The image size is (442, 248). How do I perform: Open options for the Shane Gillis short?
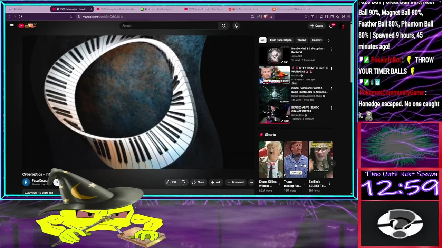tap(280, 183)
